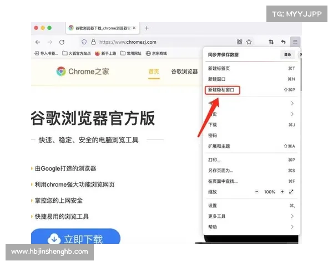
Task: Click the 立即下载 download button
Action: (x=76, y=239)
